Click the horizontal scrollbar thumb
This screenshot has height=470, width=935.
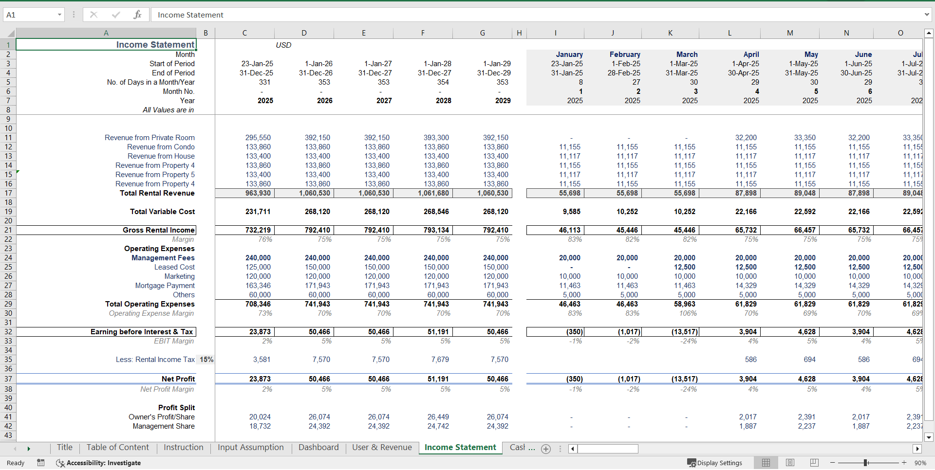pyautogui.click(x=608, y=449)
